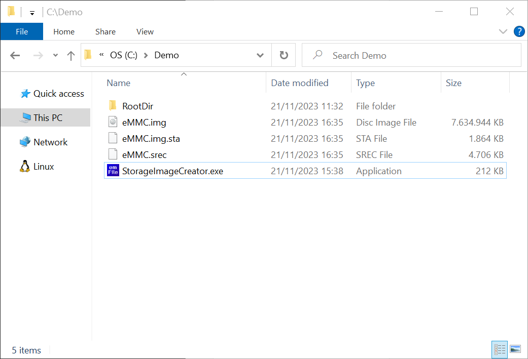Screen dimensions: 528x359
Task: Select the eMMC.img disc image icon
Action: [113, 122]
